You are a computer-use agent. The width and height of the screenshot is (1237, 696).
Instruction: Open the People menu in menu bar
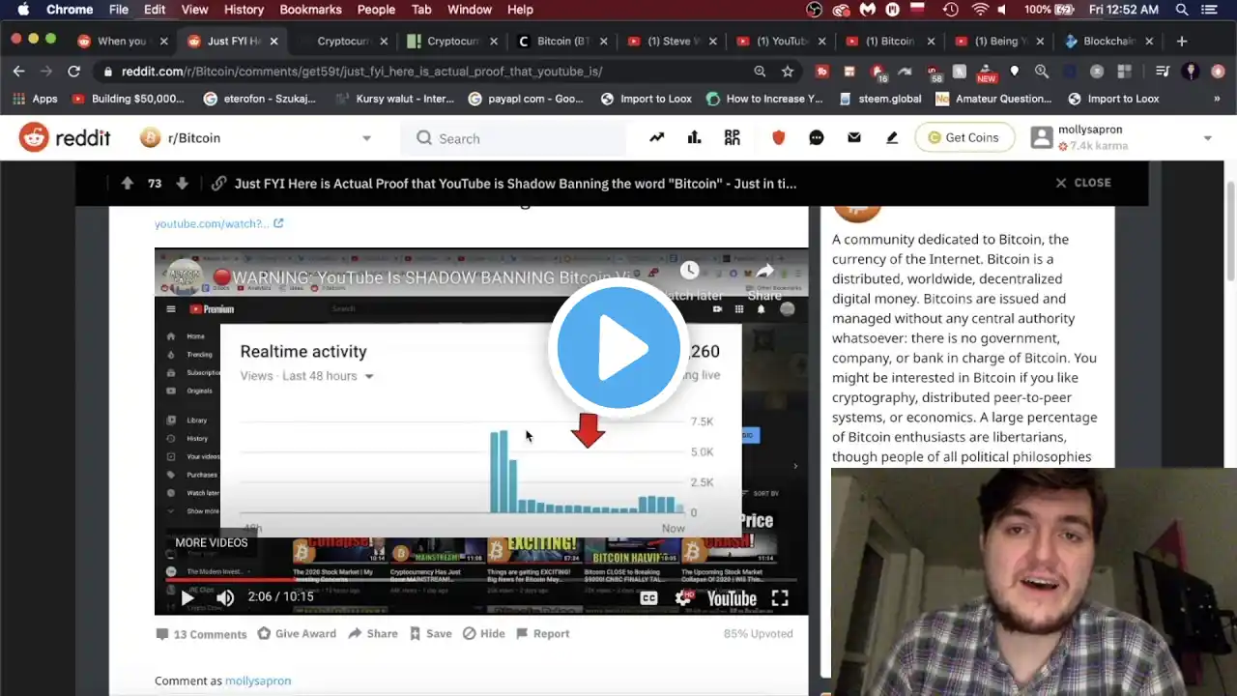376,10
